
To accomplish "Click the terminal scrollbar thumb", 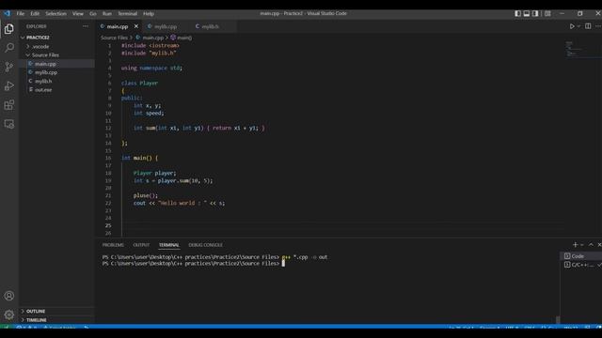I will [558, 319].
